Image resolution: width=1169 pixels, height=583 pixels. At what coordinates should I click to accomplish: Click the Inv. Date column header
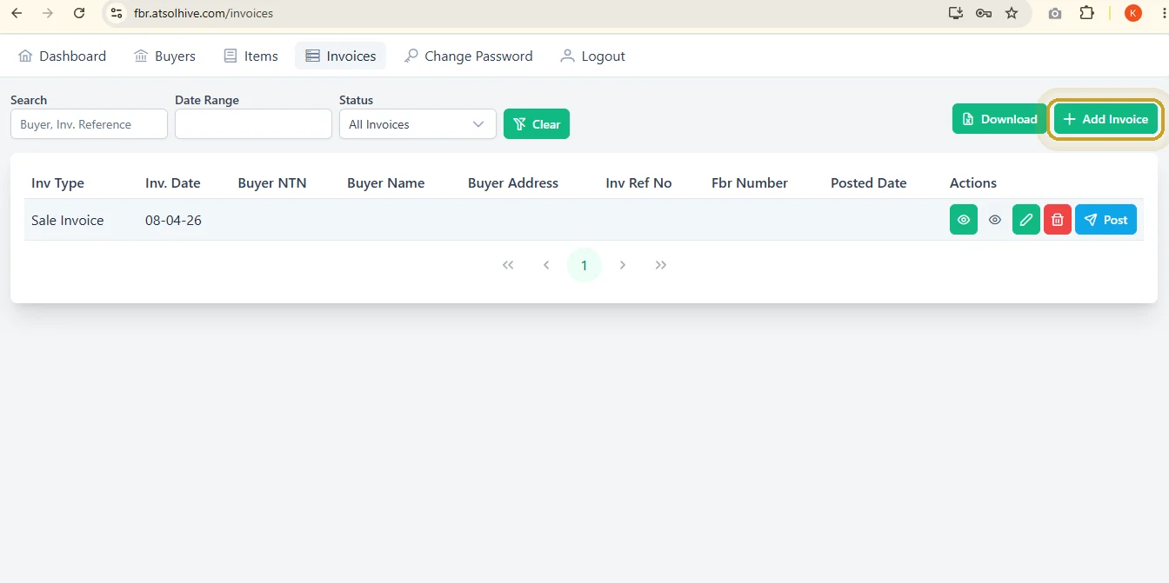[173, 183]
